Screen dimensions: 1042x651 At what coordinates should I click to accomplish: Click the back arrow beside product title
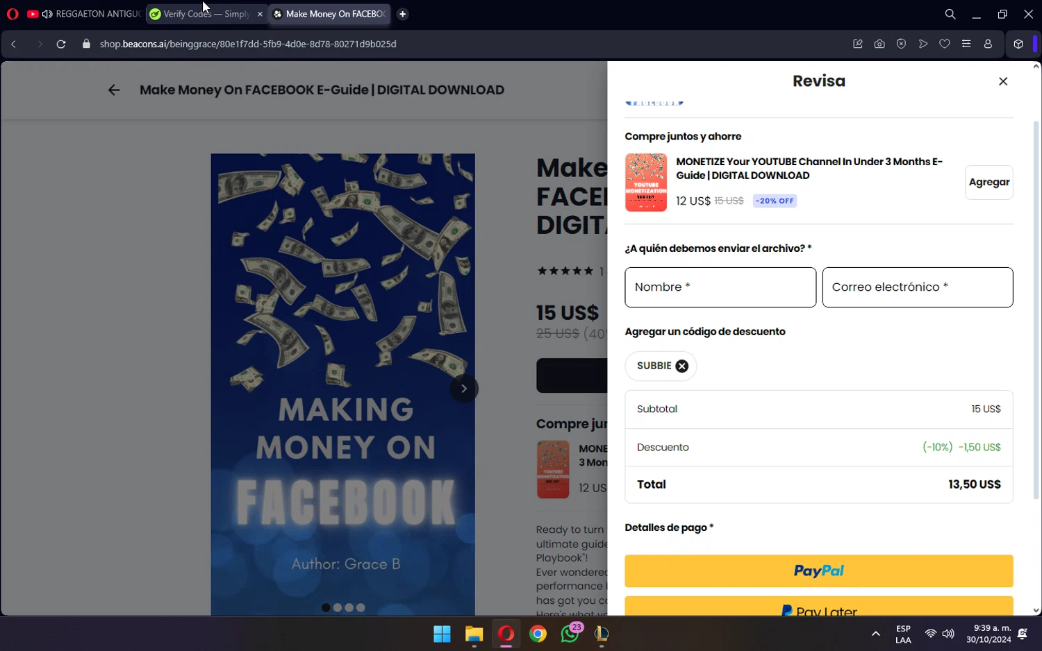point(114,90)
